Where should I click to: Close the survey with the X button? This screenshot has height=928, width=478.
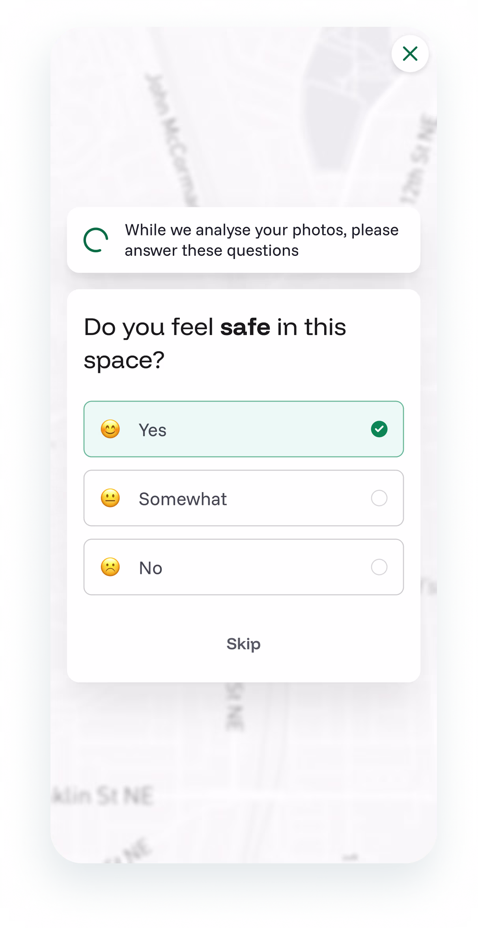tap(410, 54)
